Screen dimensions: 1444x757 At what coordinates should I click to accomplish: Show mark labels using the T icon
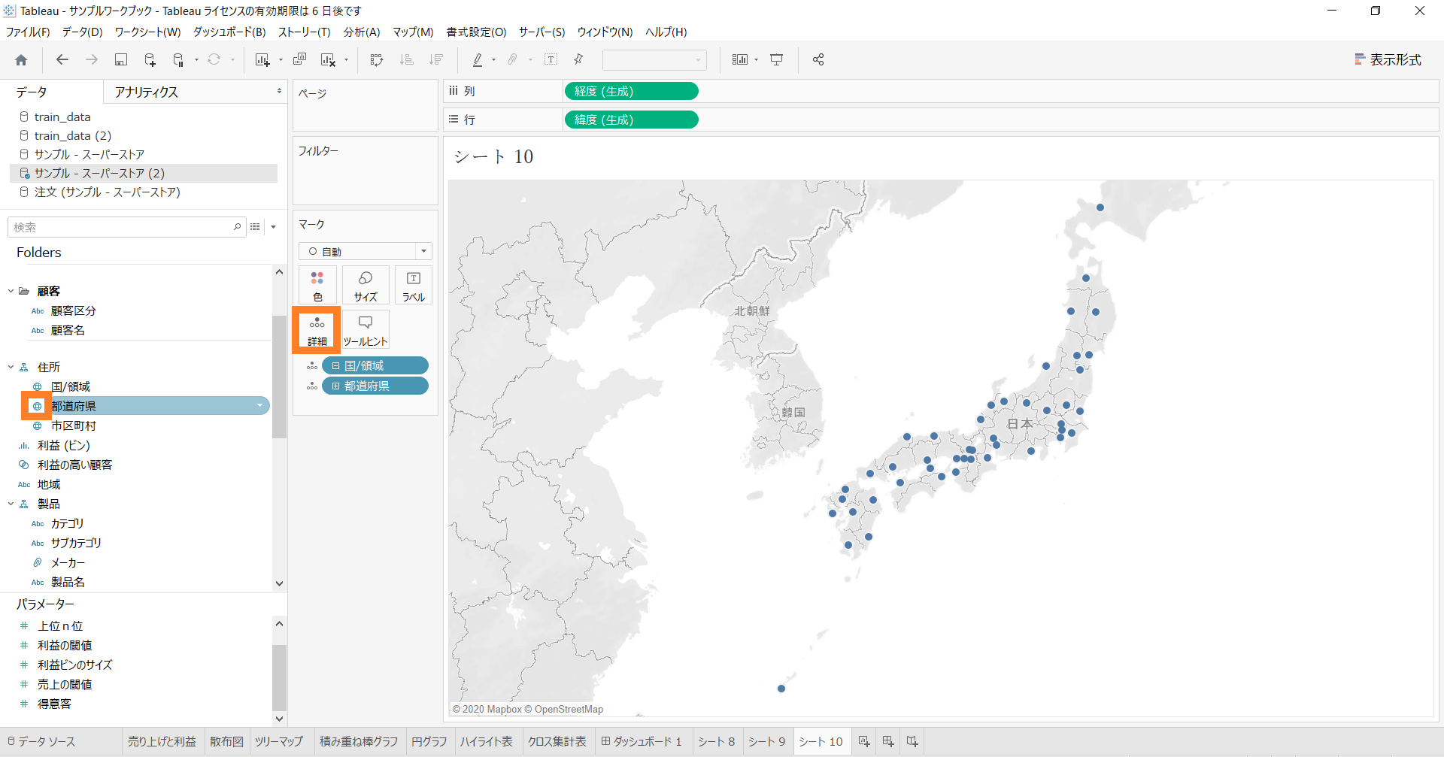click(x=551, y=60)
